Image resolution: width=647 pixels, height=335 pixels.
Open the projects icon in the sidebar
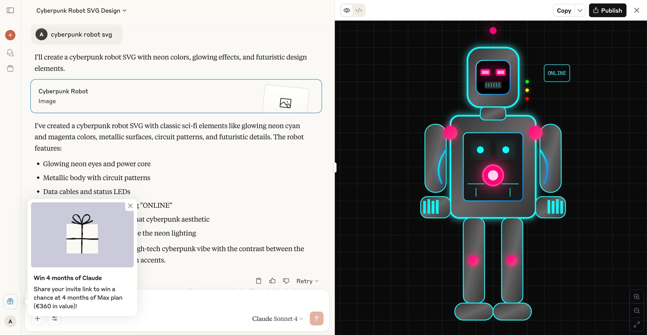click(x=10, y=69)
